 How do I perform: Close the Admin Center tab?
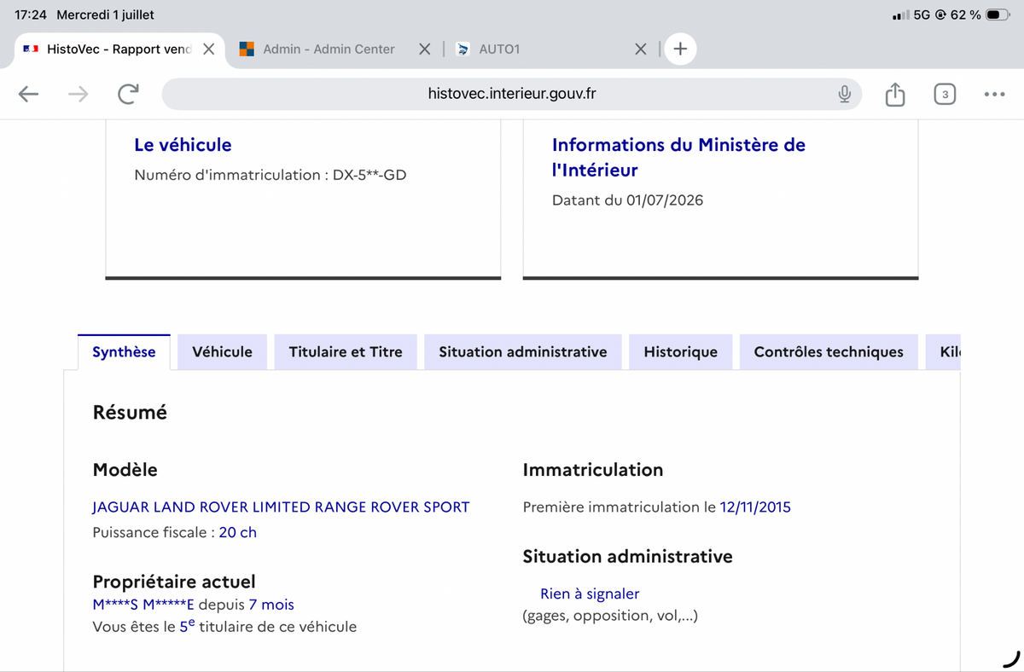pos(425,49)
